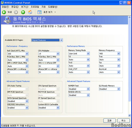
Task: Click the 취소 (Cancel) button
Action: tap(123, 120)
